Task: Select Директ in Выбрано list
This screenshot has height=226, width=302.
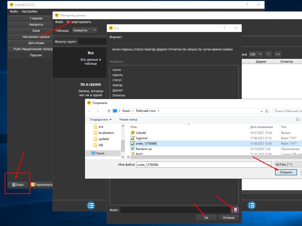Action: (x=118, y=90)
